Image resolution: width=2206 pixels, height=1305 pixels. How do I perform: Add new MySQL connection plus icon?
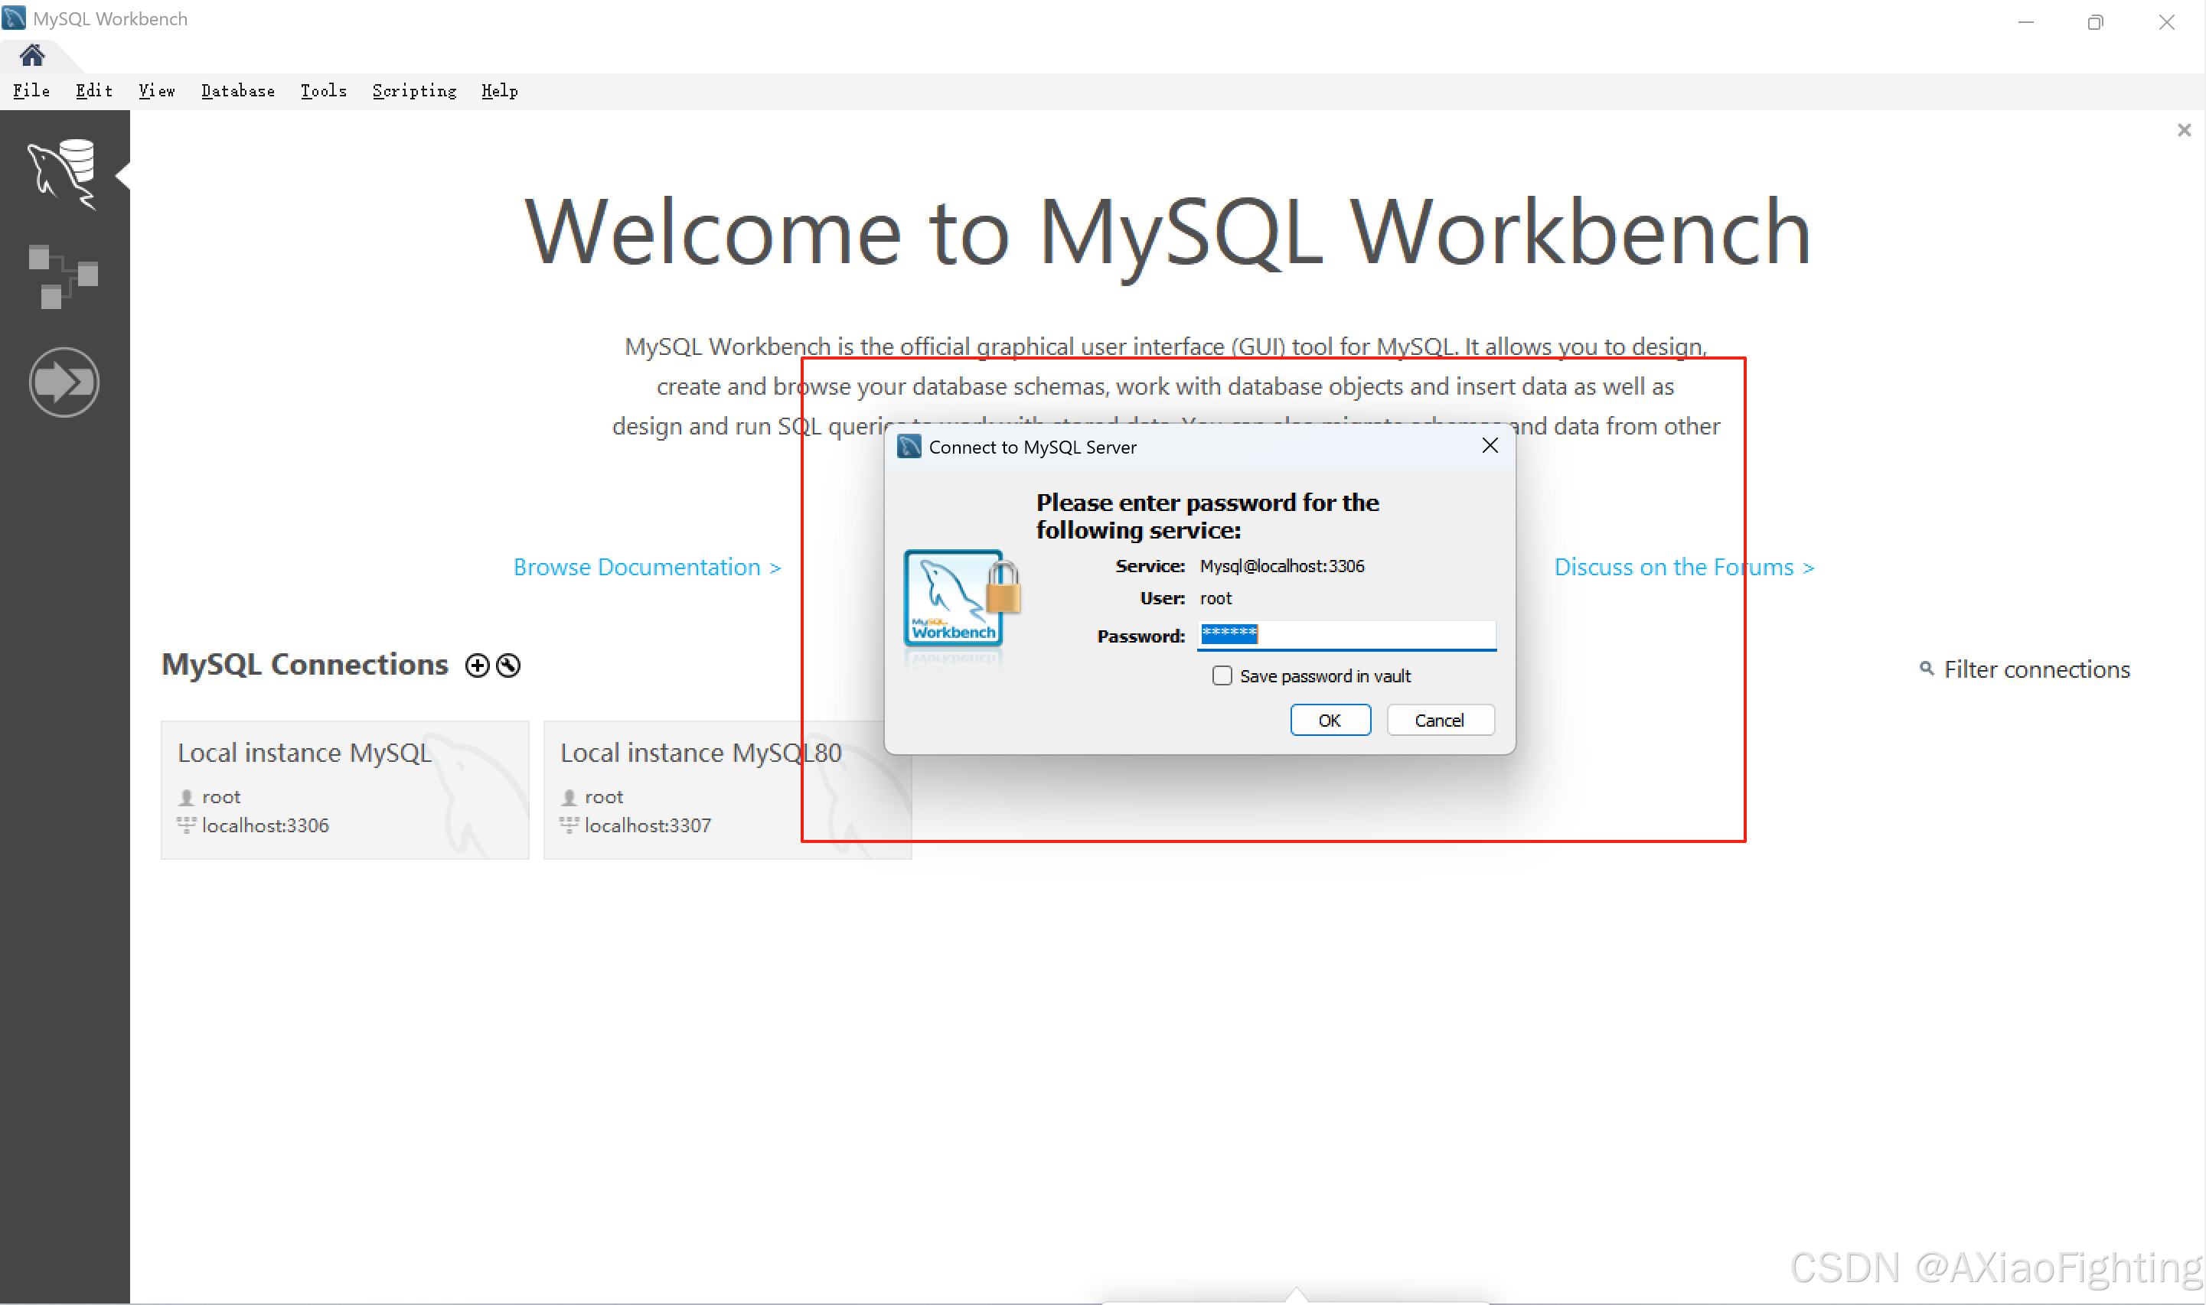[477, 666]
